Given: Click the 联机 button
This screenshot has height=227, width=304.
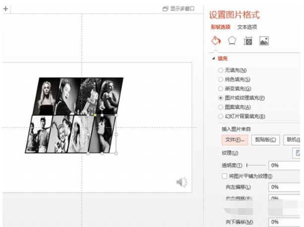Looking at the screenshot, I should (292, 140).
